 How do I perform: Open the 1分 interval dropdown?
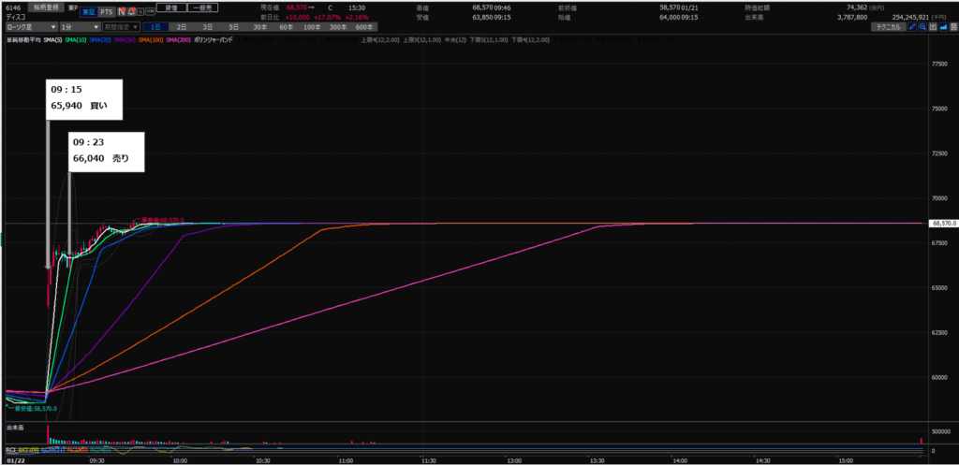[x=80, y=27]
